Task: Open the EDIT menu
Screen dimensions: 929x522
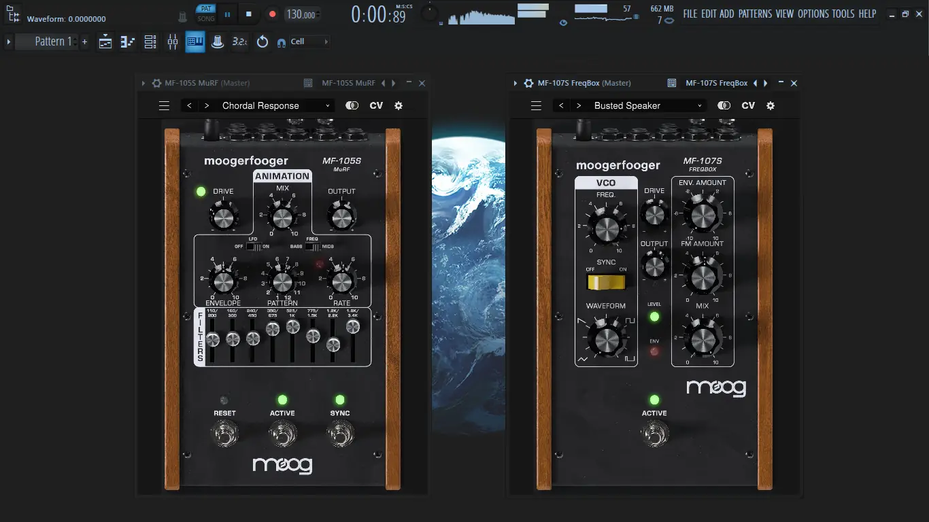Action: (x=709, y=14)
